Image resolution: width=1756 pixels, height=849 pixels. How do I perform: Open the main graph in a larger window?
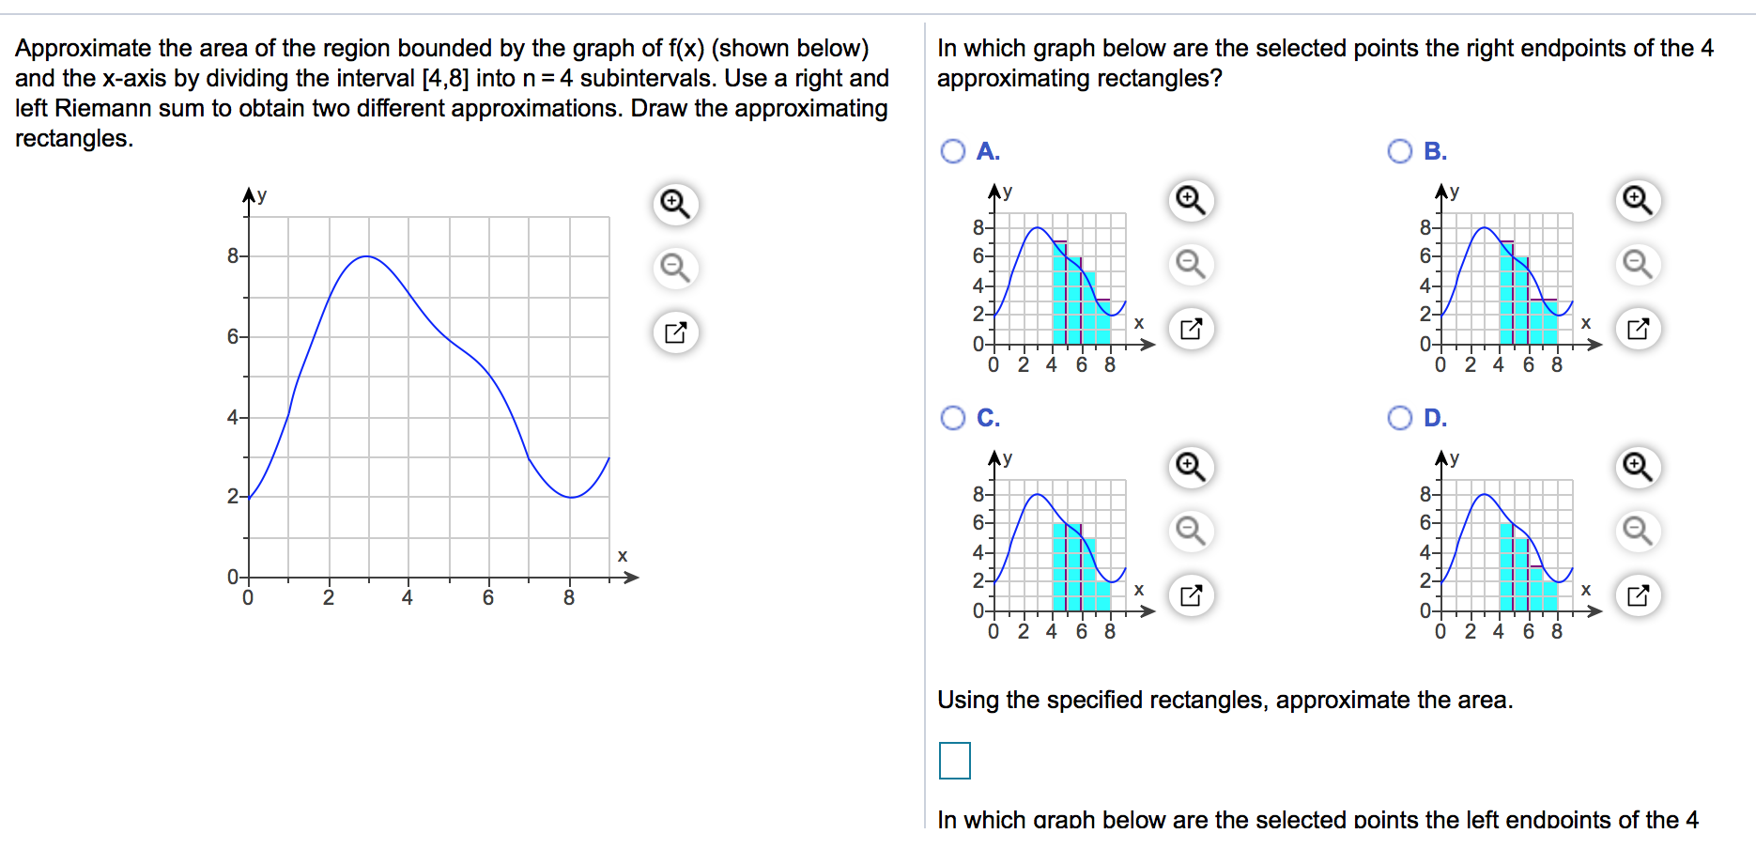click(x=676, y=332)
